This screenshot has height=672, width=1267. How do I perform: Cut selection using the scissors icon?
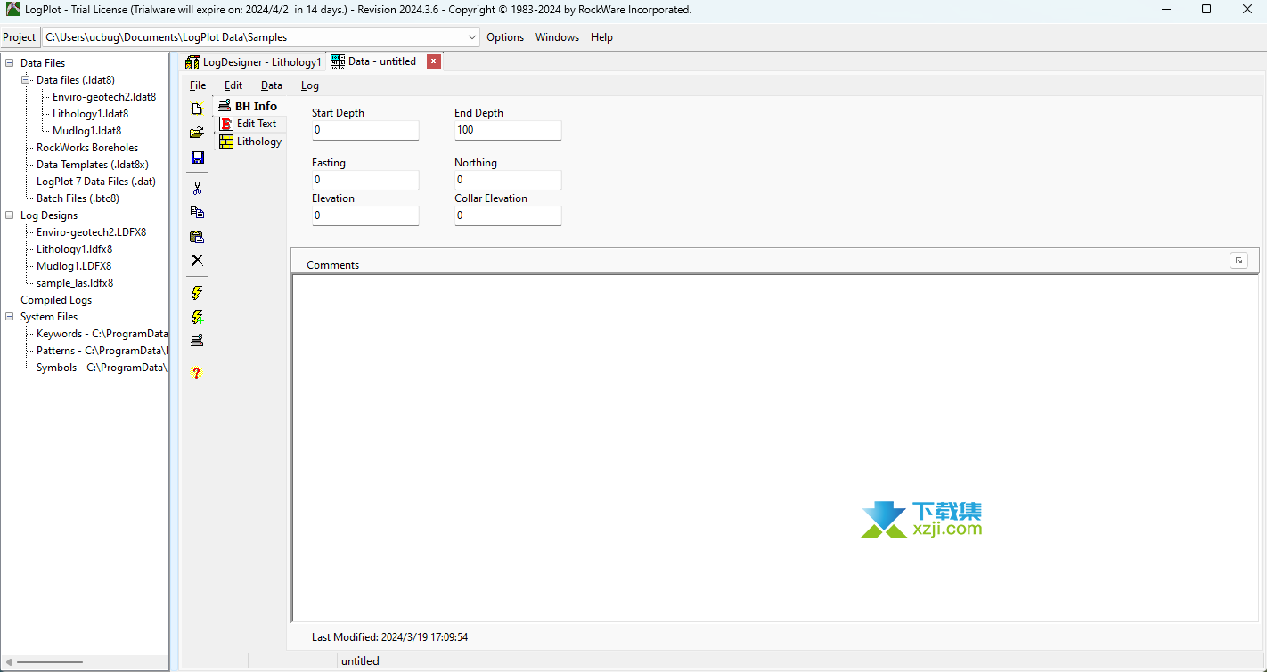(197, 189)
